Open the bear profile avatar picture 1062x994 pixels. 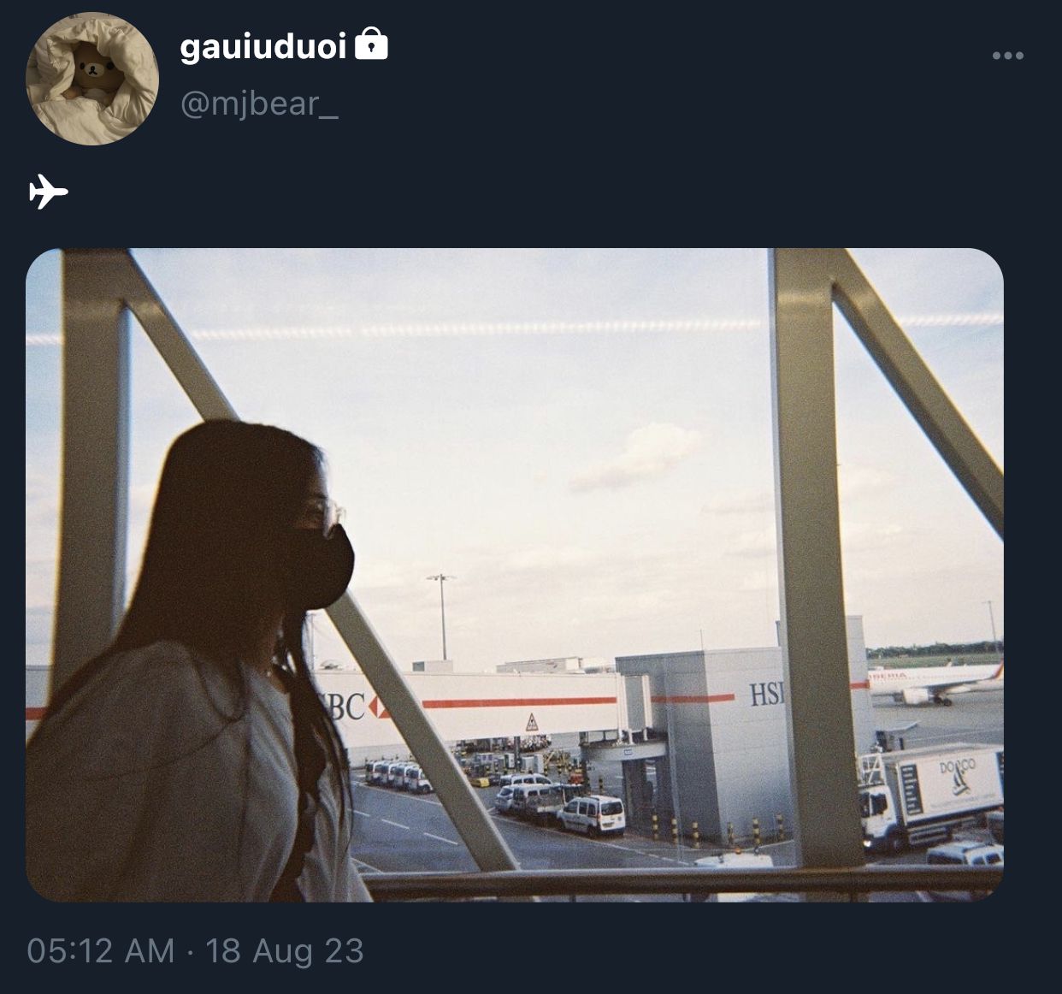point(92,79)
